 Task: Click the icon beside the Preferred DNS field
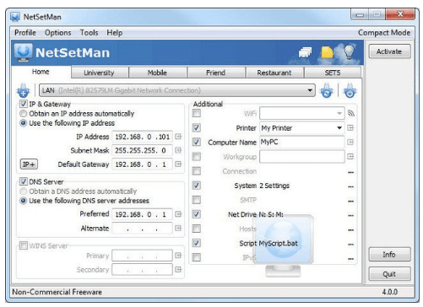click(x=178, y=214)
